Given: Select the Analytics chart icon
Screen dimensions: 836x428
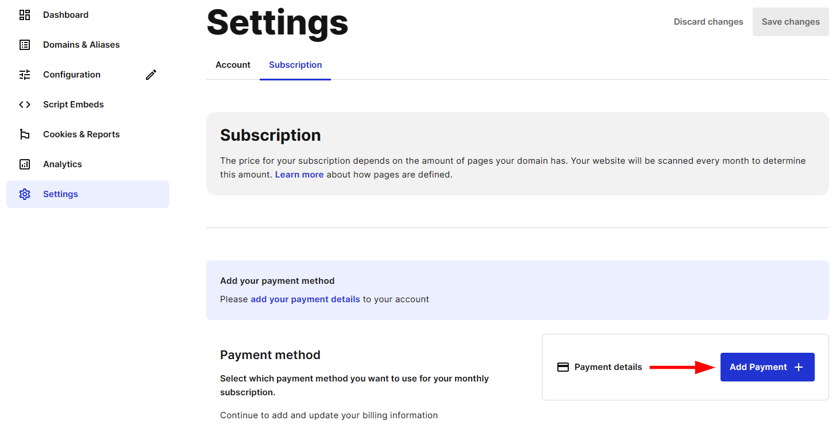Looking at the screenshot, I should tap(24, 164).
